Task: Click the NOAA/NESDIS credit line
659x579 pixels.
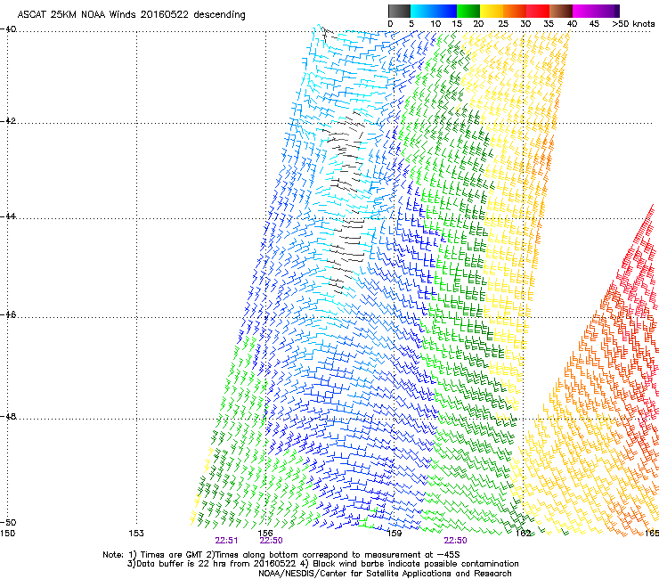Action: pyautogui.click(x=385, y=574)
